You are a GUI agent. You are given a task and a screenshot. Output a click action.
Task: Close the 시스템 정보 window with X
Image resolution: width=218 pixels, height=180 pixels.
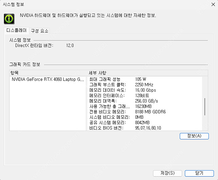click(213, 4)
